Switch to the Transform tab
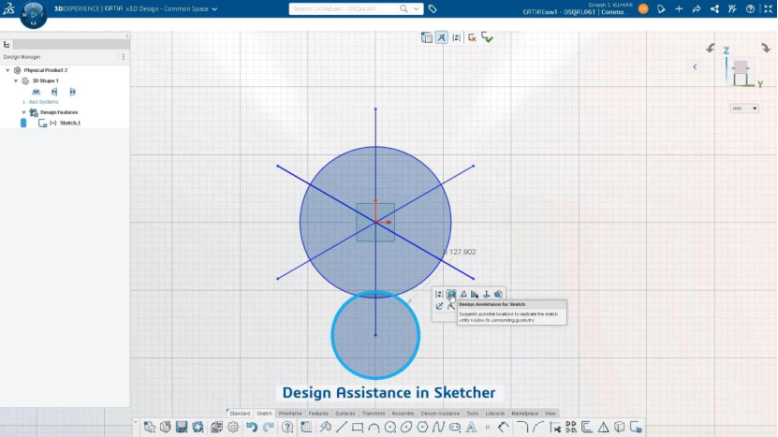Viewport: 778px width, 437px height. (374, 414)
